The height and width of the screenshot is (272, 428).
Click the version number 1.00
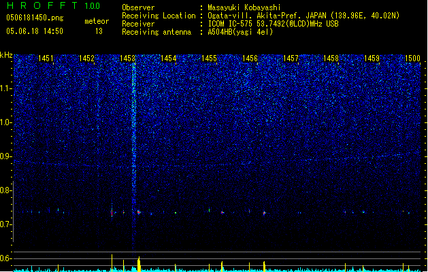pos(93,6)
